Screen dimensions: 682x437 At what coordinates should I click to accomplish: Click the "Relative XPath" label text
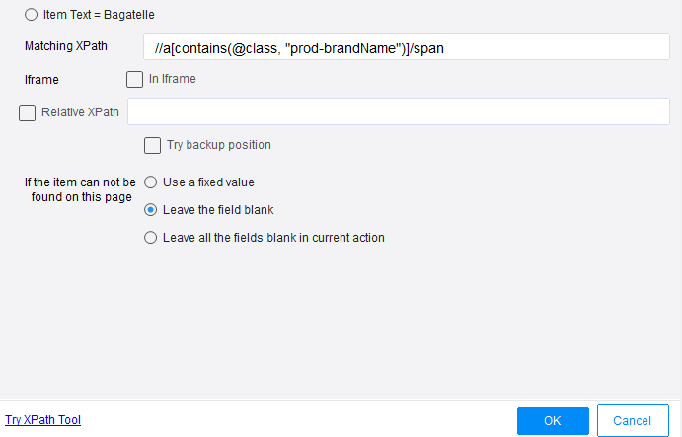(x=80, y=112)
